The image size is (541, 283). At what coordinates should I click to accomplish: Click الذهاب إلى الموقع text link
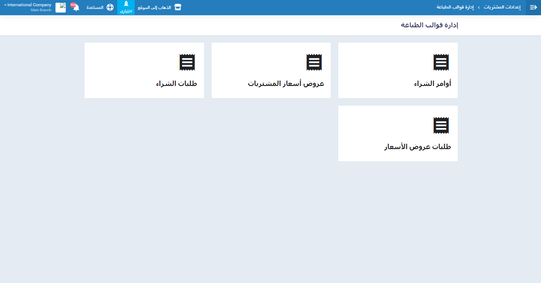(x=154, y=8)
